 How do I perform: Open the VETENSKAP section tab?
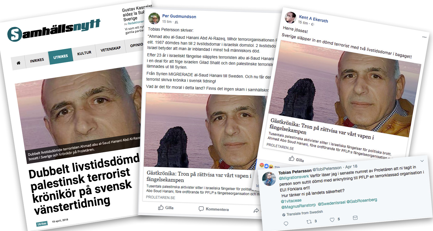click(x=111, y=48)
